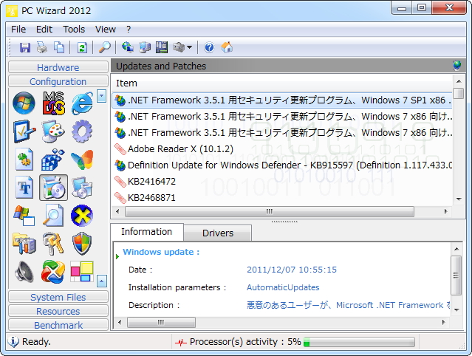Open the toolbox dropdown arrow in toolbar
Screen dimensions: 472x356
[189, 47]
